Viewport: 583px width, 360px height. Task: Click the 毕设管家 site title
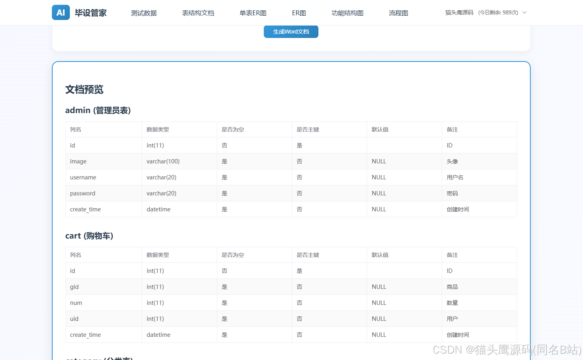(91, 13)
